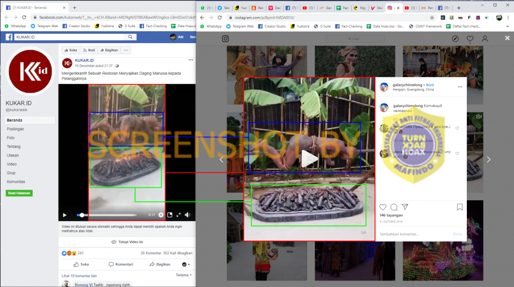Viewport: 514px width, 287px height.
Task: Open Chrome menu in Instagram window
Action: pyautogui.click(x=508, y=18)
